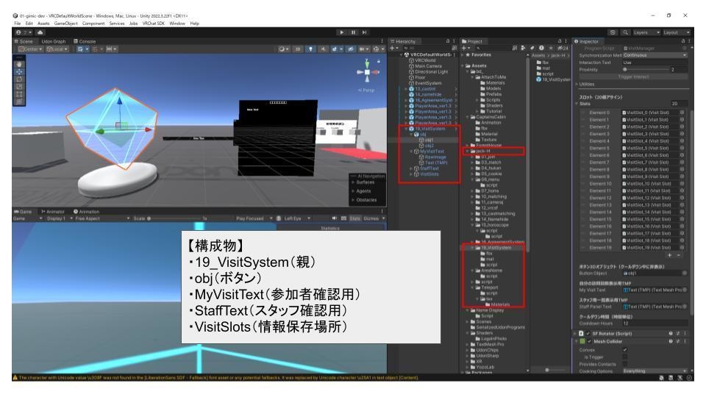Select the Scale tool in Scene view
706x397 pixels.
click(x=19, y=87)
